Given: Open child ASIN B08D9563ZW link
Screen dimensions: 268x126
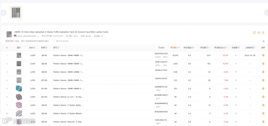Looking at the screenshot, I should (x=161, y=54).
